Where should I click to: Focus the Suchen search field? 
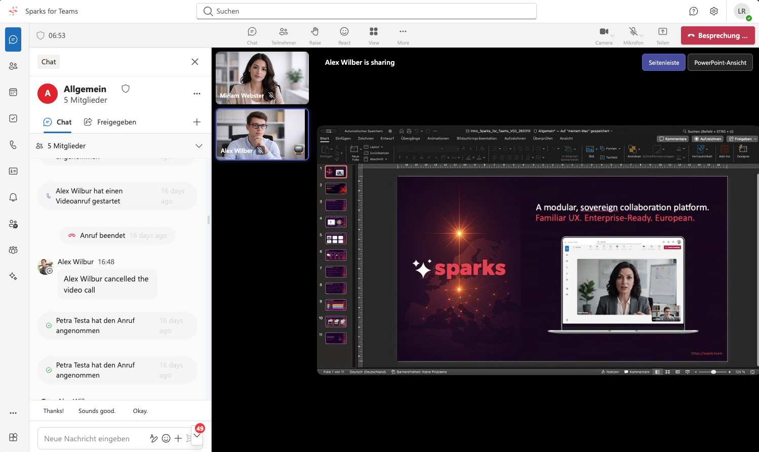coord(367,11)
